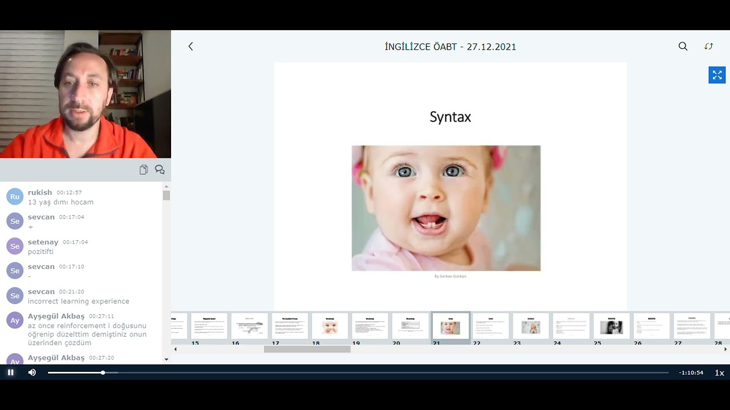730x410 pixels.
Task: Select slide thumbnail 24
Action: click(571, 326)
